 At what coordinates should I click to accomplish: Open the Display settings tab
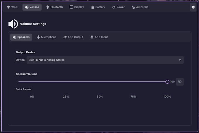[77, 7]
